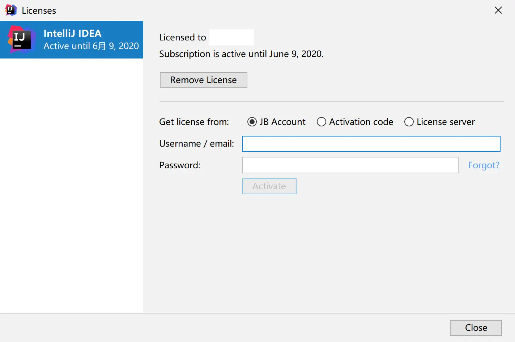Choose the Activation code option
515x342 pixels.
click(322, 122)
